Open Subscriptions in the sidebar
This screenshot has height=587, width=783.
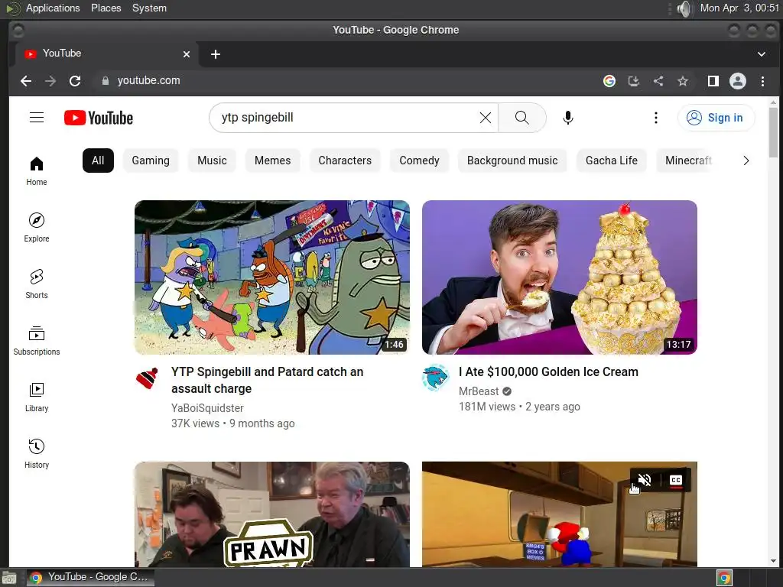click(37, 340)
